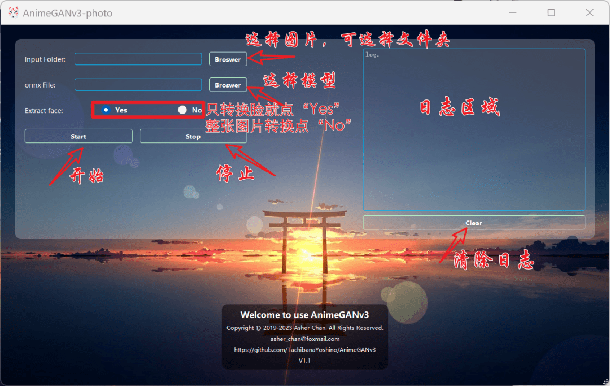610x386 pixels.
Task: Select No to convert the whole image
Action: tap(182, 110)
